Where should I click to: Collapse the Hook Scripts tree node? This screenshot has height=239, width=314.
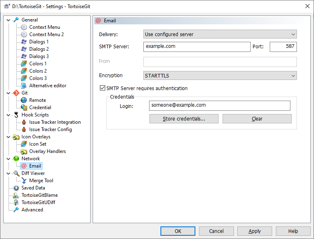[9, 115]
